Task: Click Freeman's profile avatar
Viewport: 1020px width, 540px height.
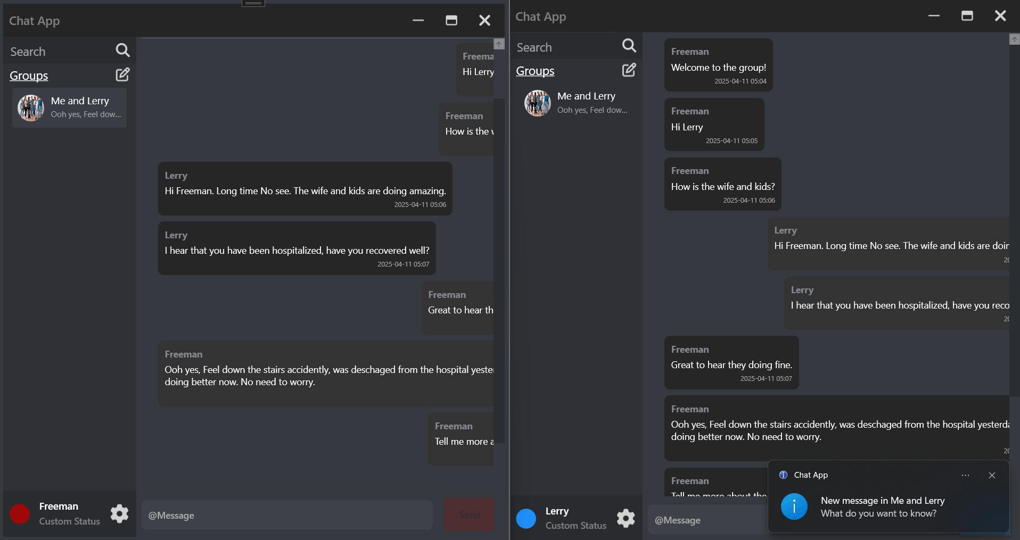Action: pos(19,513)
